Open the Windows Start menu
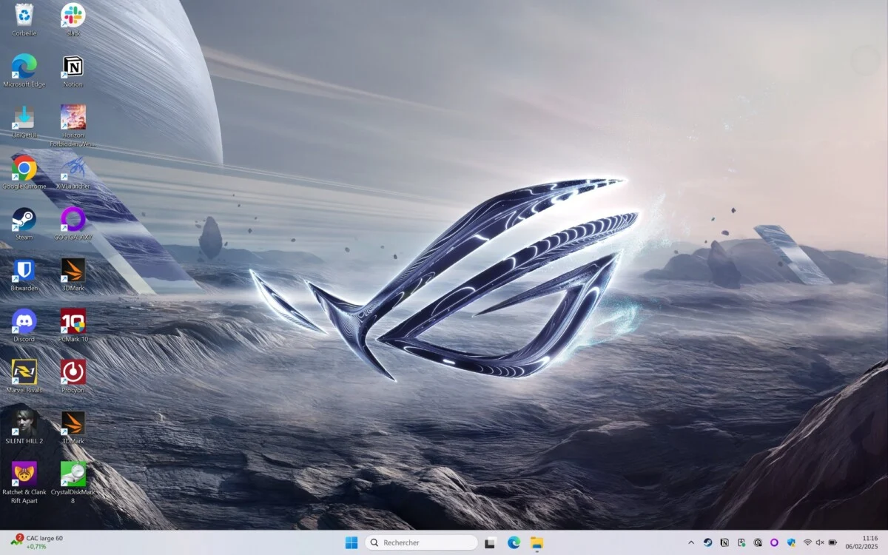Image resolution: width=888 pixels, height=555 pixels. pos(351,542)
